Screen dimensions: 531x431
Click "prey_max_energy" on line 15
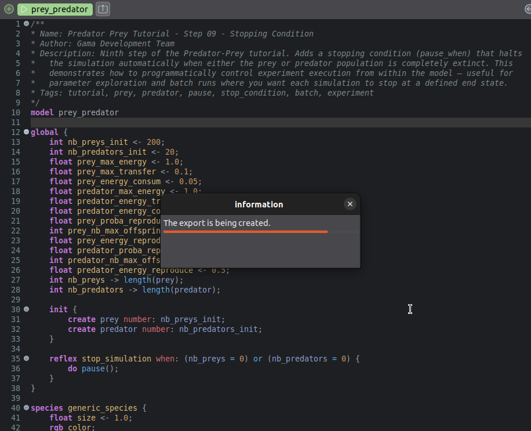click(x=112, y=162)
